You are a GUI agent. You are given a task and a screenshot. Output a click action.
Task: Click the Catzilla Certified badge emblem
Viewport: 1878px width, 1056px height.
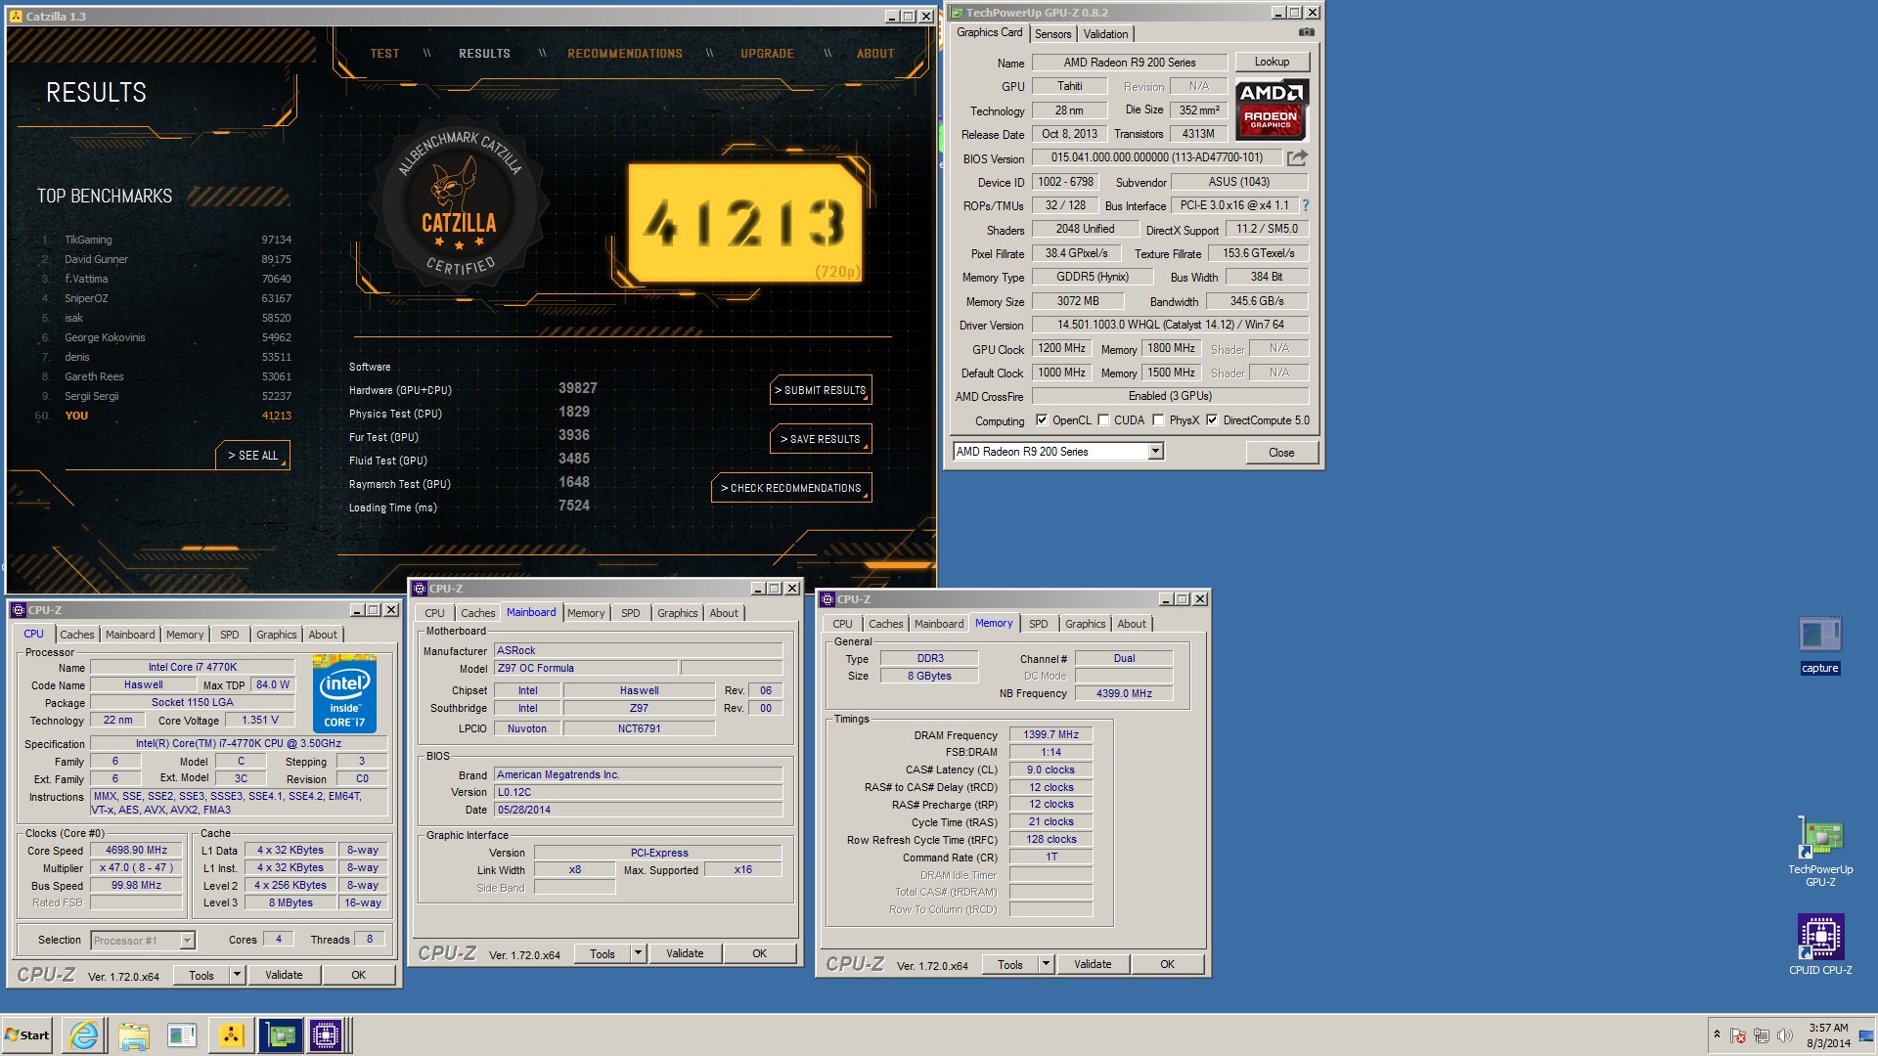click(459, 206)
